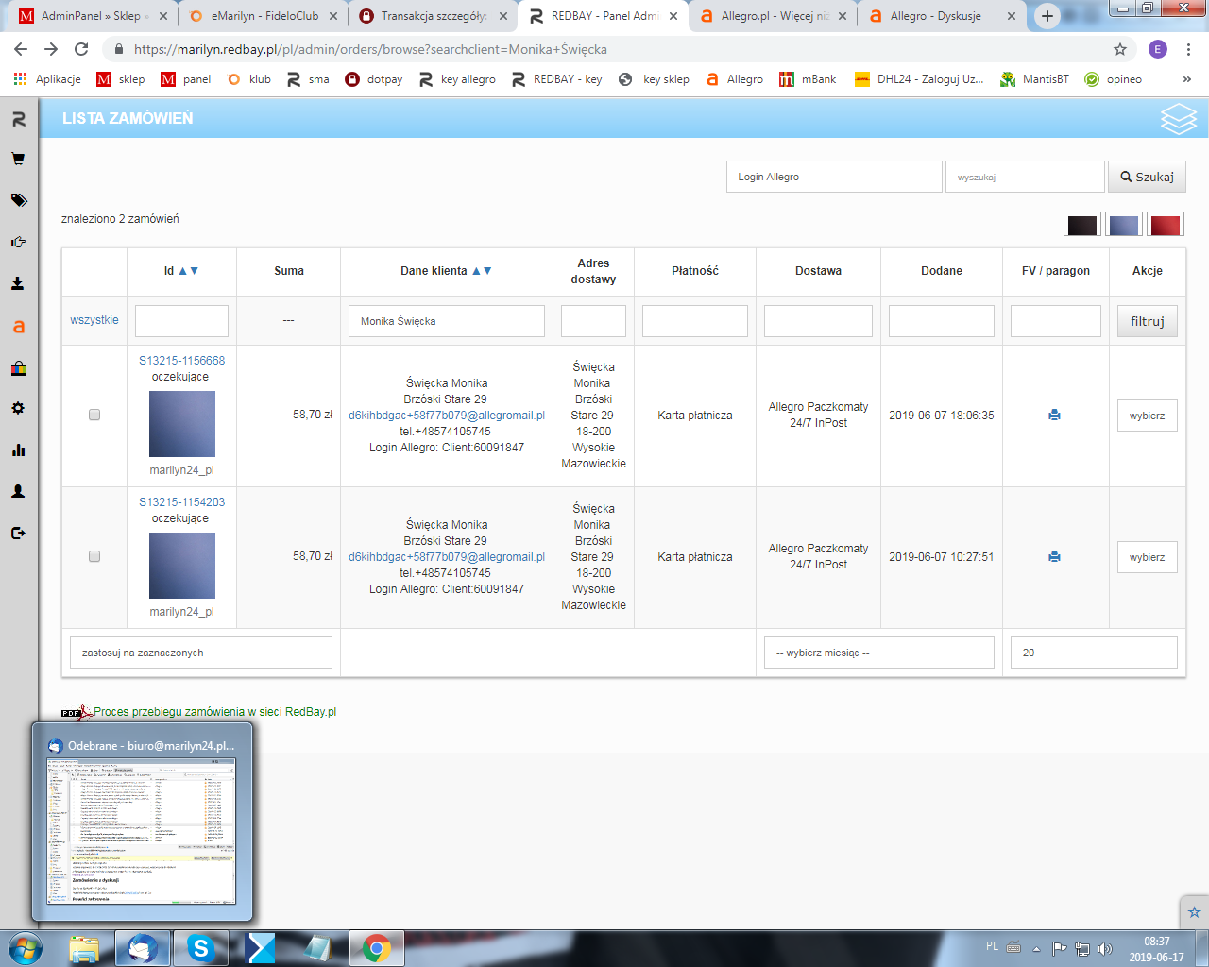The width and height of the screenshot is (1209, 967).
Task: Click printer icon for order S13215-1156668
Action: pyautogui.click(x=1054, y=415)
